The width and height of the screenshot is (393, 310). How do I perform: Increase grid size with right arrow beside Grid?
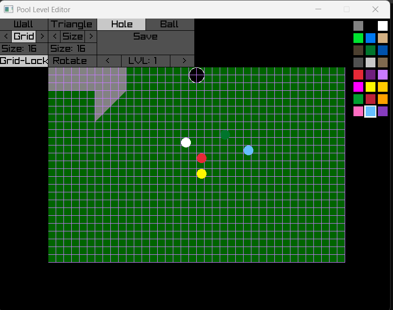coord(42,37)
